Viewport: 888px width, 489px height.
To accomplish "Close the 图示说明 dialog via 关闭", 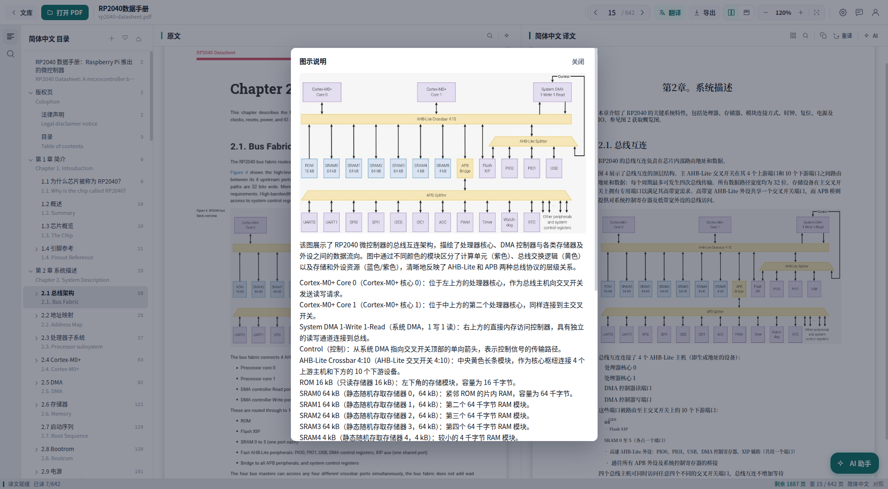I will point(577,62).
